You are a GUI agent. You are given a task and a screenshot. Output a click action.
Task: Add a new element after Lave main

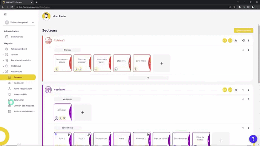[162, 63]
